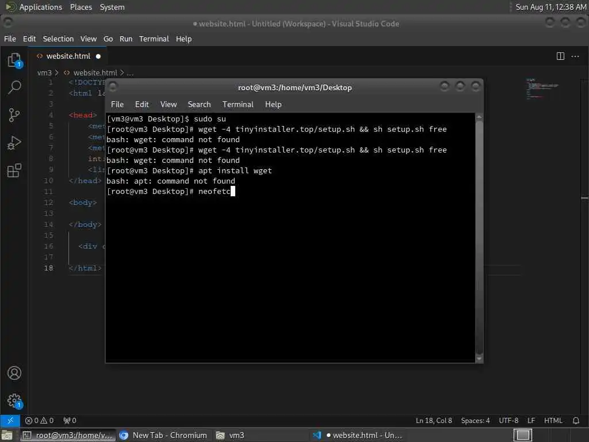Open the VS Code Run menu
Screen dimensions: 589x442
126,39
